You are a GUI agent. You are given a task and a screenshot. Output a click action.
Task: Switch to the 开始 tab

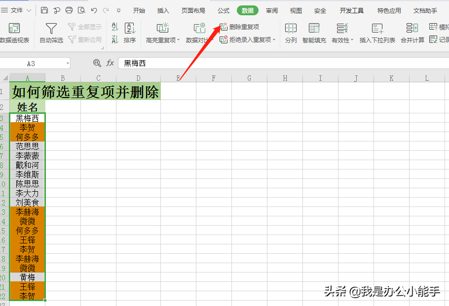(139, 10)
